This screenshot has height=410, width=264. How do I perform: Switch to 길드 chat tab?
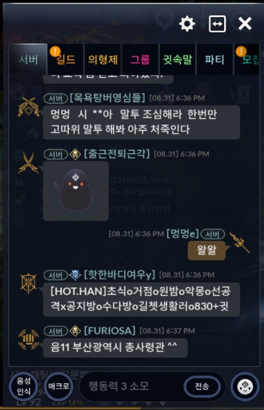65,60
